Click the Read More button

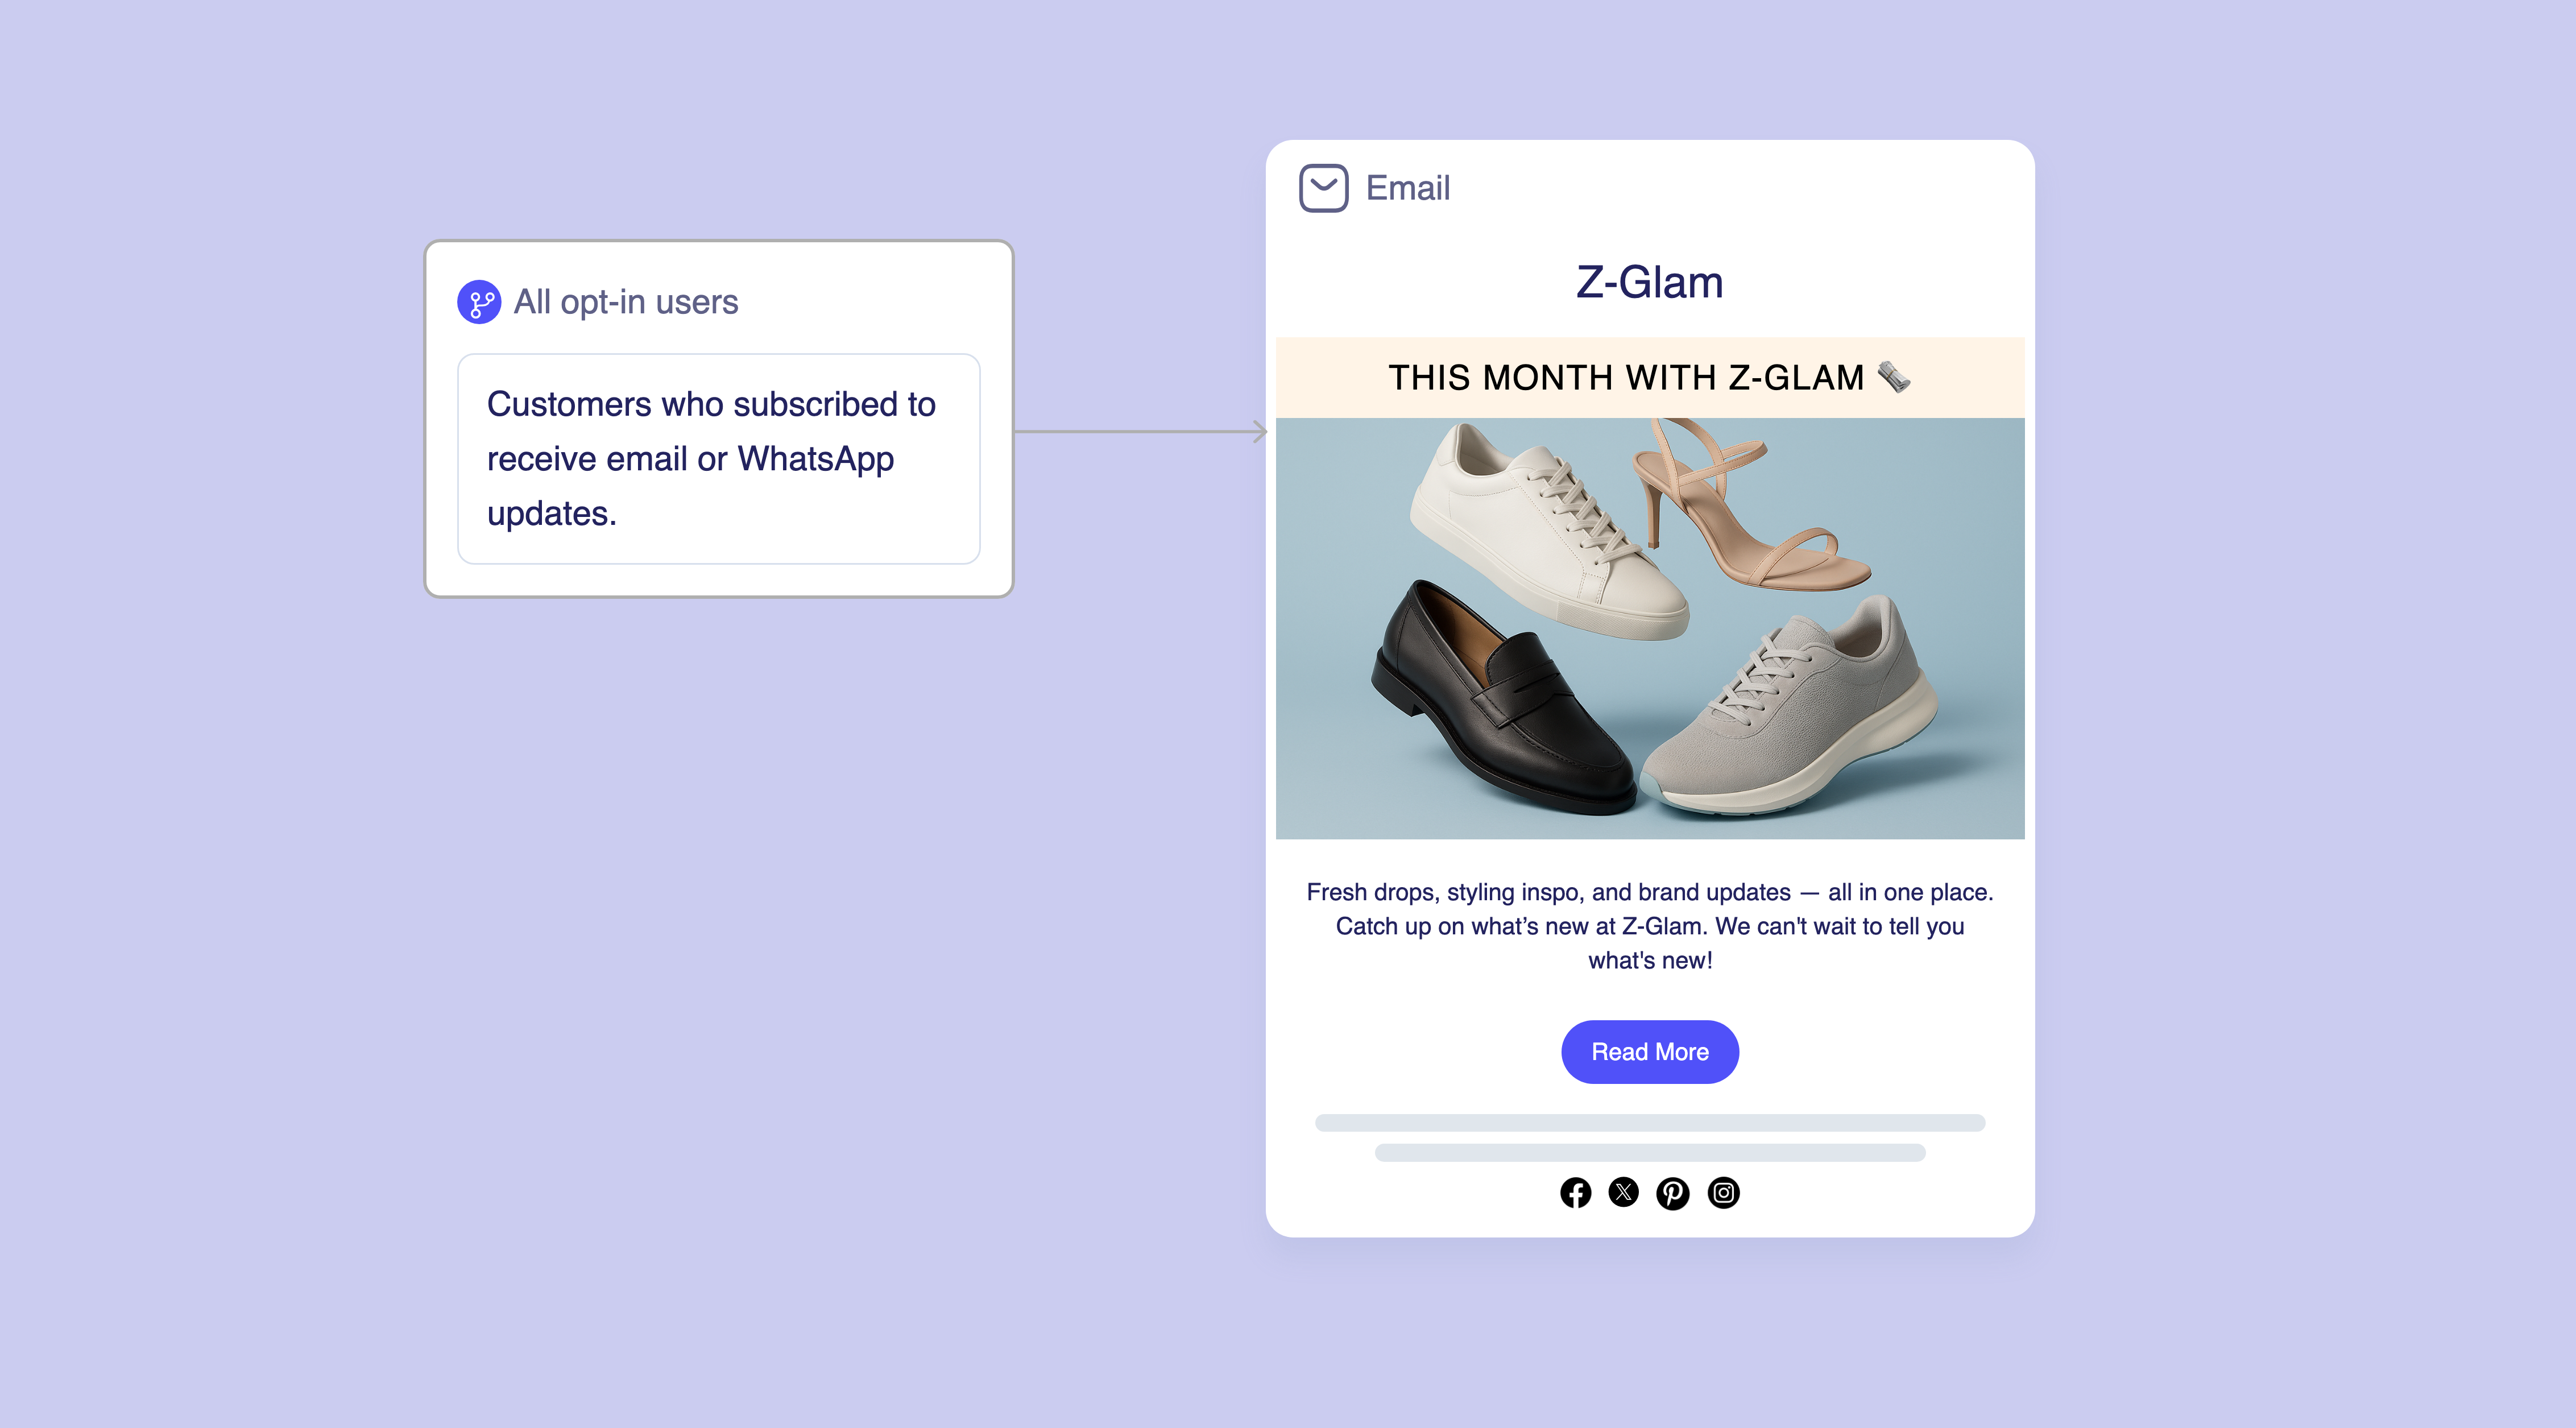click(x=1650, y=1052)
